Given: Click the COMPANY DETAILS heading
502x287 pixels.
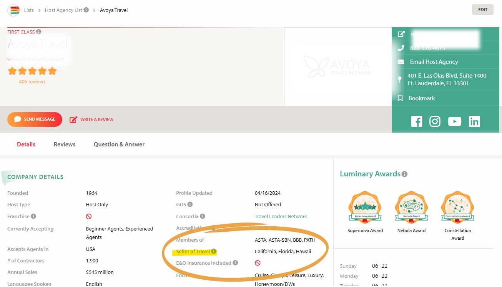Looking at the screenshot, I should pyautogui.click(x=35, y=177).
